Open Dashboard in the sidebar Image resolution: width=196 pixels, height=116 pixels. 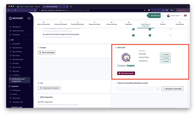(x=16, y=27)
